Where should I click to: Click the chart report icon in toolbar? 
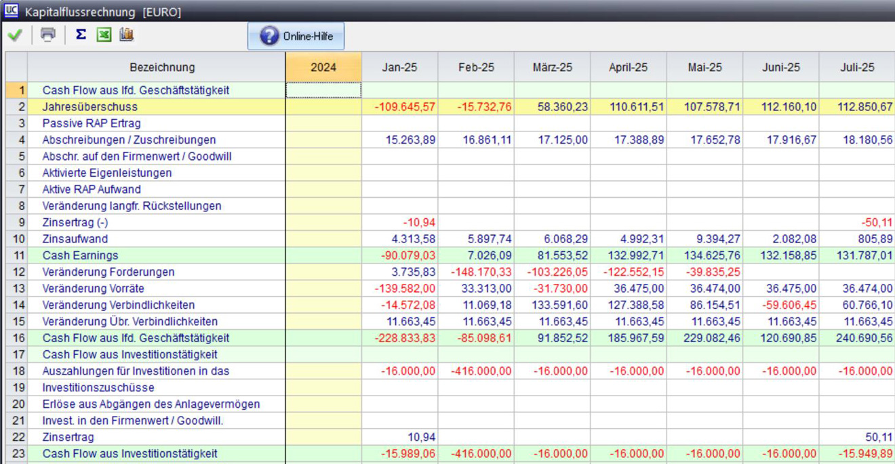[x=126, y=35]
